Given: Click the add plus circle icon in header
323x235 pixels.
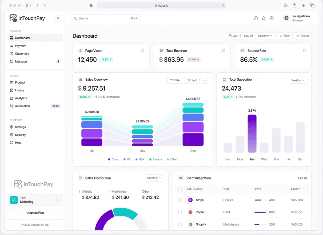Looking at the screenshot, I should click(x=272, y=18).
